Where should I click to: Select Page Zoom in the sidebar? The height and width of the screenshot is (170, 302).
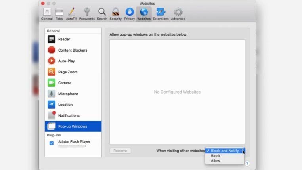[x=67, y=72]
